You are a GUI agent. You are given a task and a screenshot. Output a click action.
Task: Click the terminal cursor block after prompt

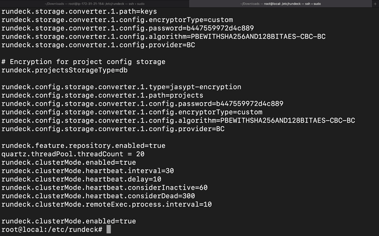[x=109, y=229]
